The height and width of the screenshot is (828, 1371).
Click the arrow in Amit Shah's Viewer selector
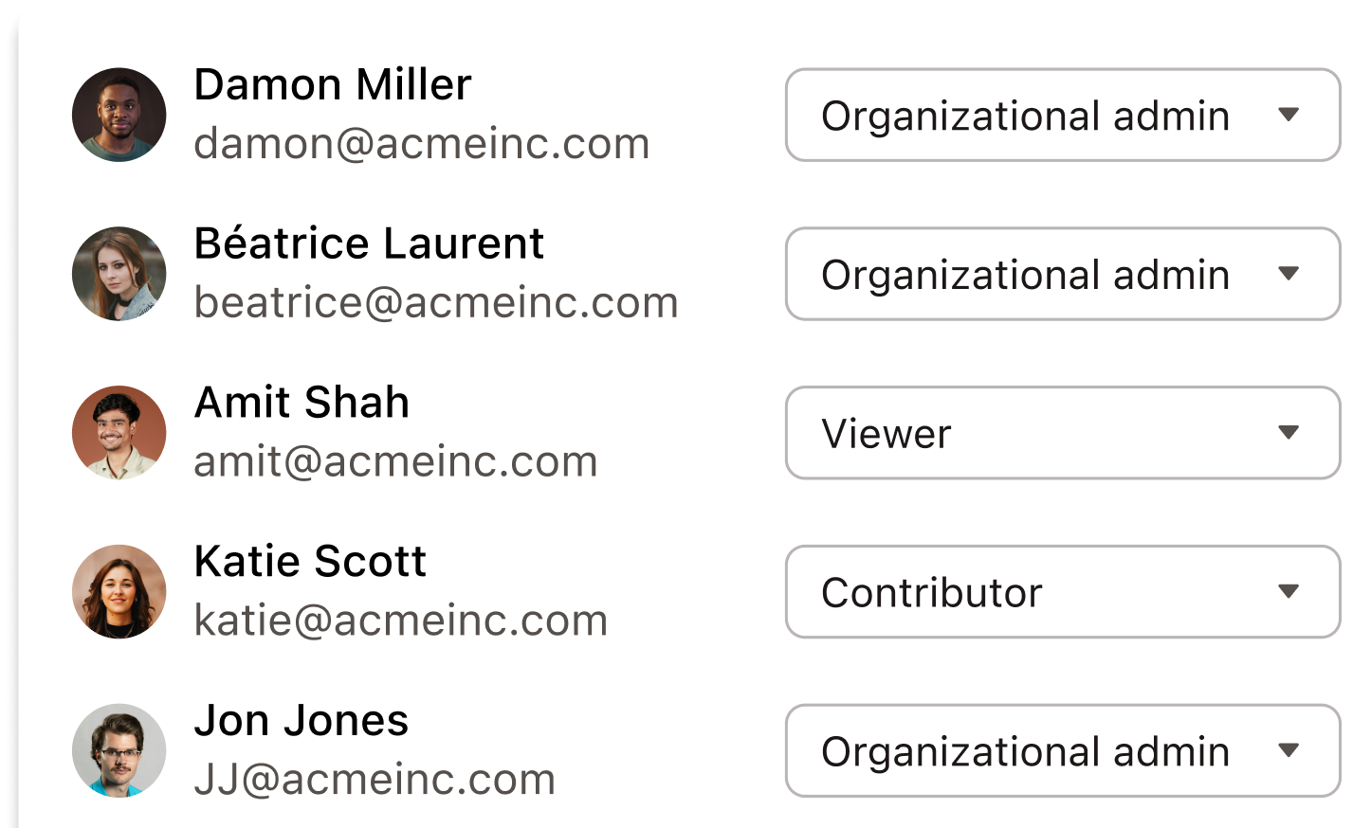pyautogui.click(x=1289, y=433)
